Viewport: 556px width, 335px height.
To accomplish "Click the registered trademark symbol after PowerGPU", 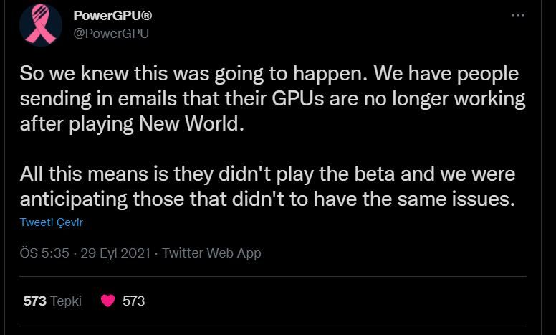I will click(146, 16).
